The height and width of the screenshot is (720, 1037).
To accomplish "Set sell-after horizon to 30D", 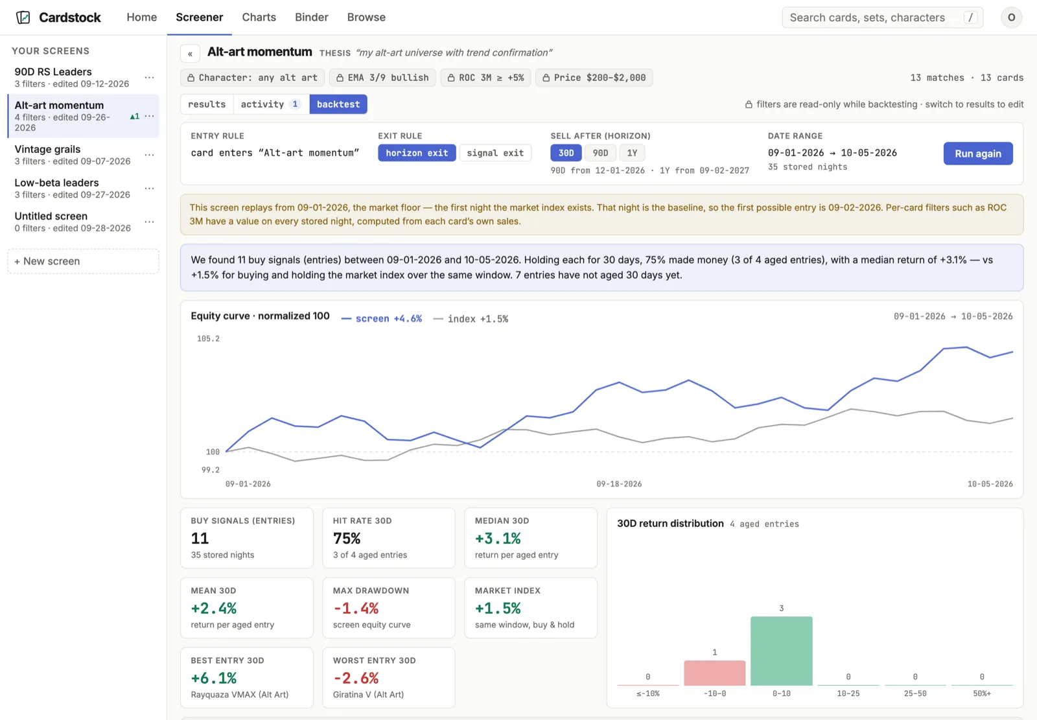I will (x=566, y=153).
